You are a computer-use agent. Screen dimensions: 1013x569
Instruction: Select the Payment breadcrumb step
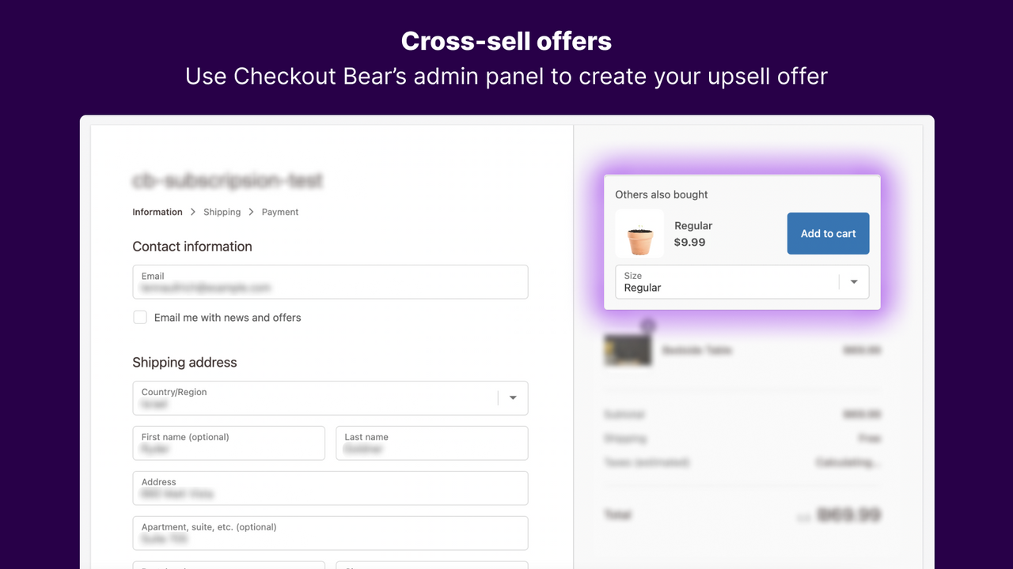(x=279, y=212)
